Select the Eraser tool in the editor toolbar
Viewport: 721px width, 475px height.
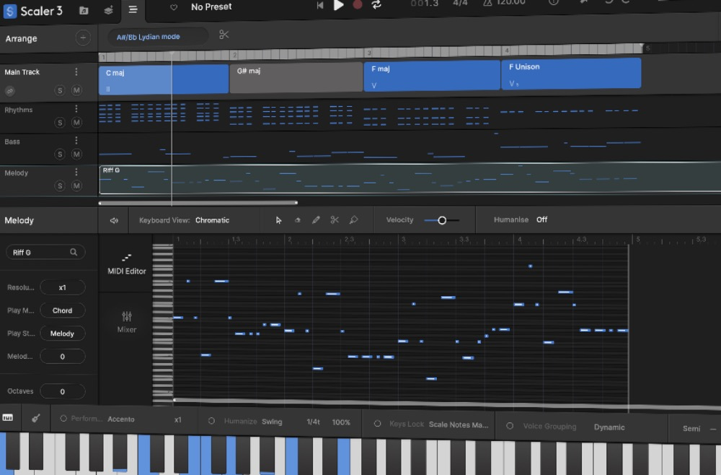(x=297, y=219)
